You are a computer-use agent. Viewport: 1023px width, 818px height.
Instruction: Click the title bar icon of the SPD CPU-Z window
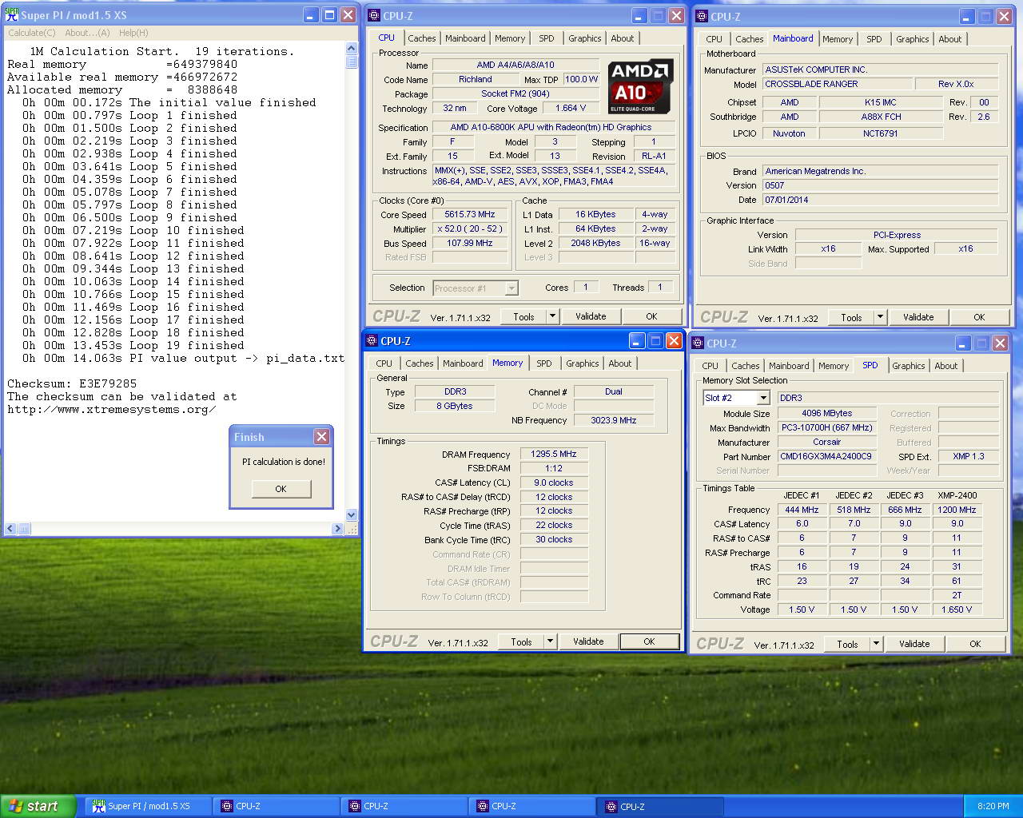point(698,343)
